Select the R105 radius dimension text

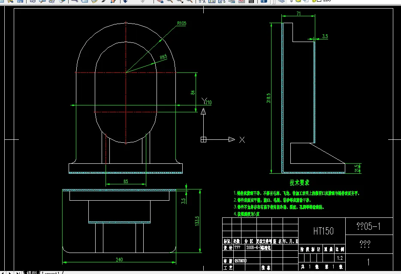click(x=181, y=23)
